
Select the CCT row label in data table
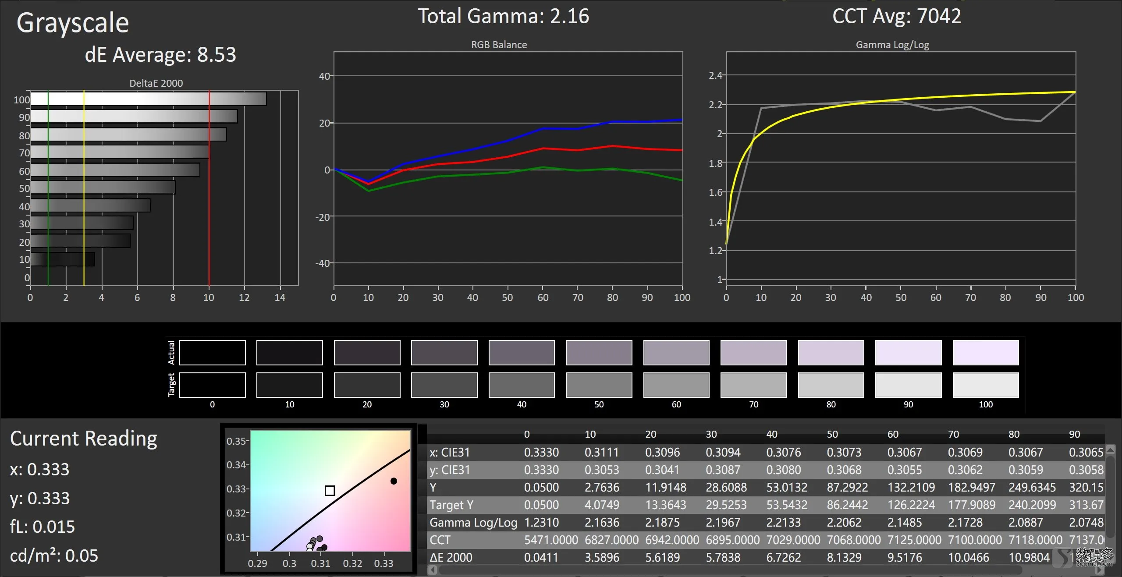[440, 540]
